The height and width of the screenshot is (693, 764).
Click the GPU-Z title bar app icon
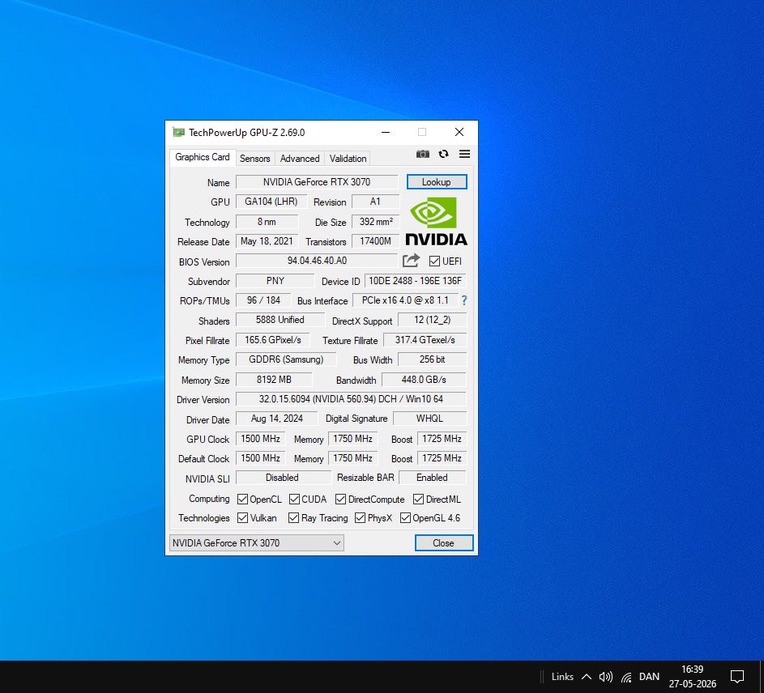pyautogui.click(x=179, y=133)
